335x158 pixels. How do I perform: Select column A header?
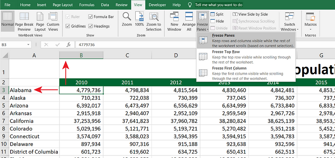pyautogui.click(x=34, y=55)
